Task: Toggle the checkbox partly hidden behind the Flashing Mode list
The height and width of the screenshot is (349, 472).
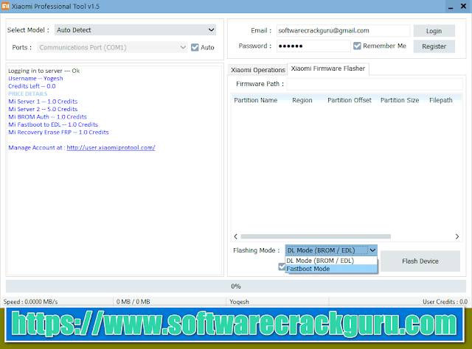Action: pos(282,267)
